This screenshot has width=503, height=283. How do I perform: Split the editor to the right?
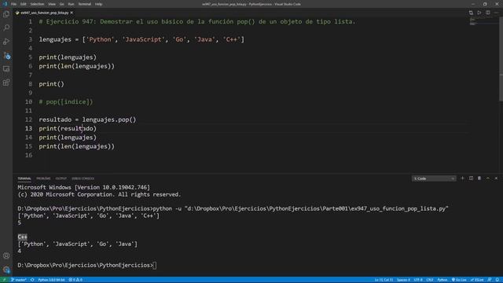point(487,13)
